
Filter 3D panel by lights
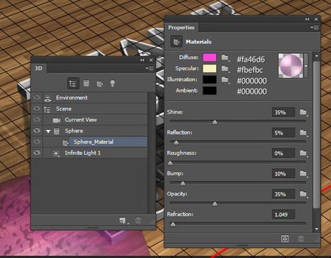click(113, 84)
